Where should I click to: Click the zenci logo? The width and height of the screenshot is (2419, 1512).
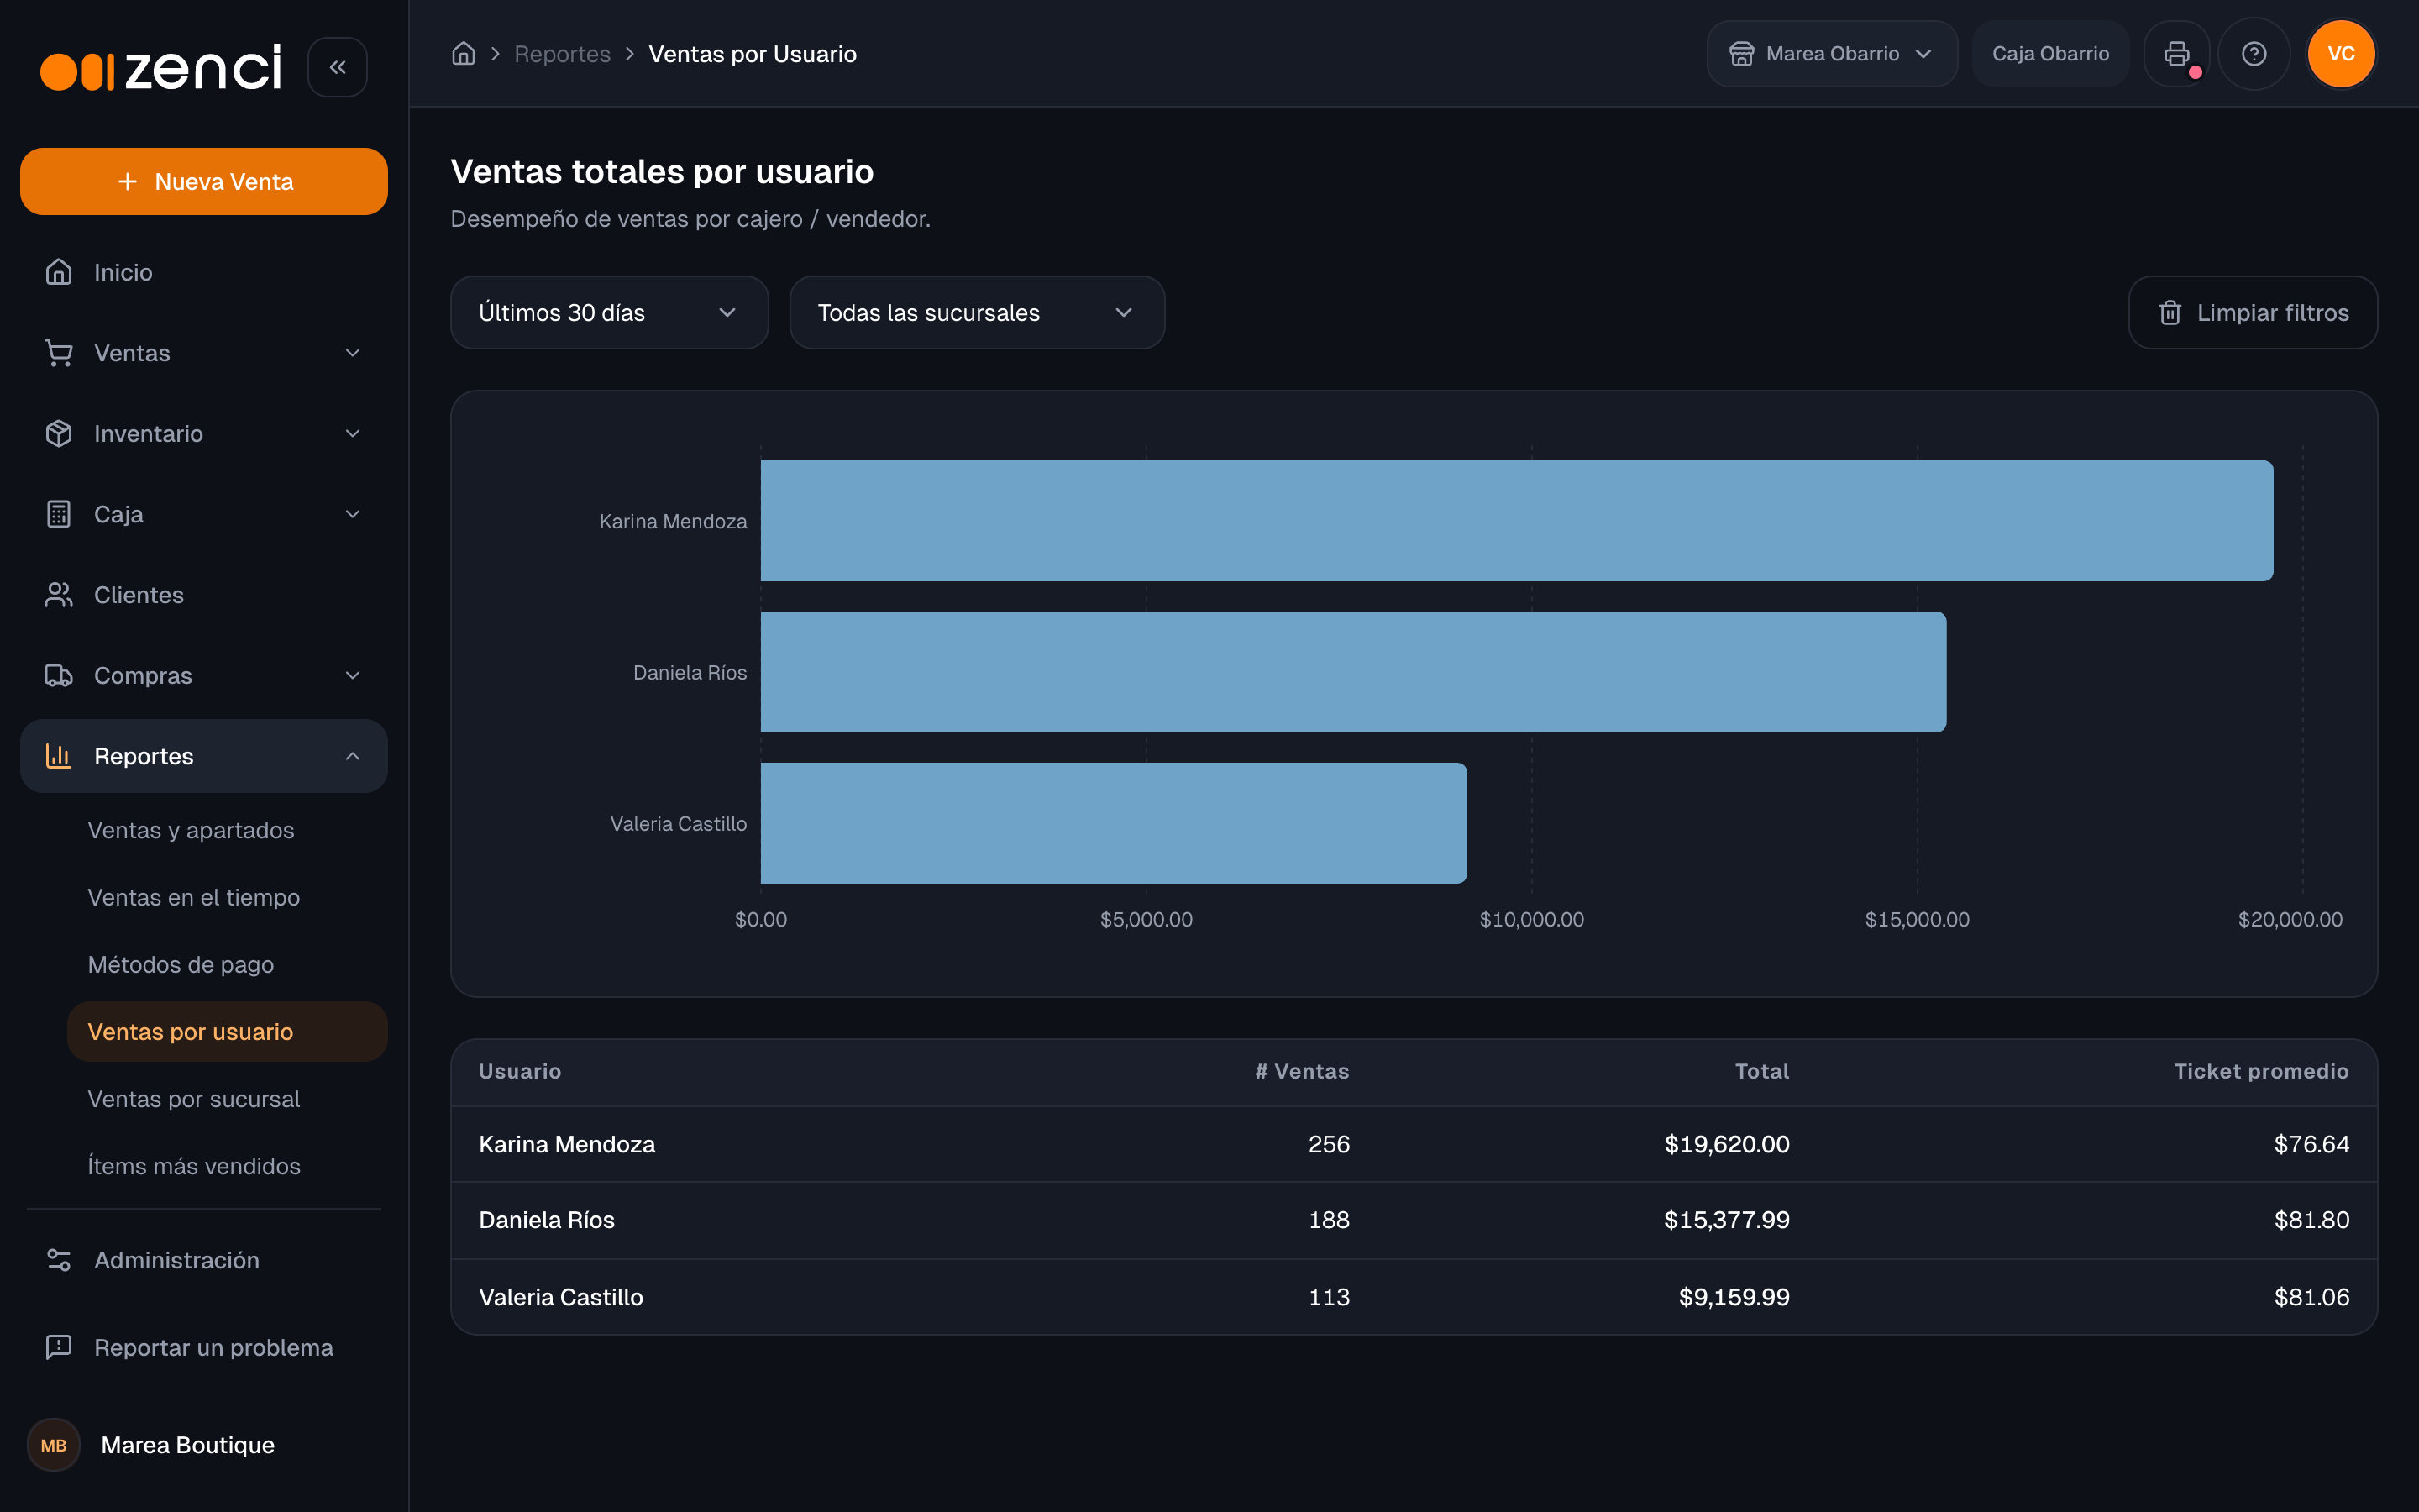tap(161, 67)
